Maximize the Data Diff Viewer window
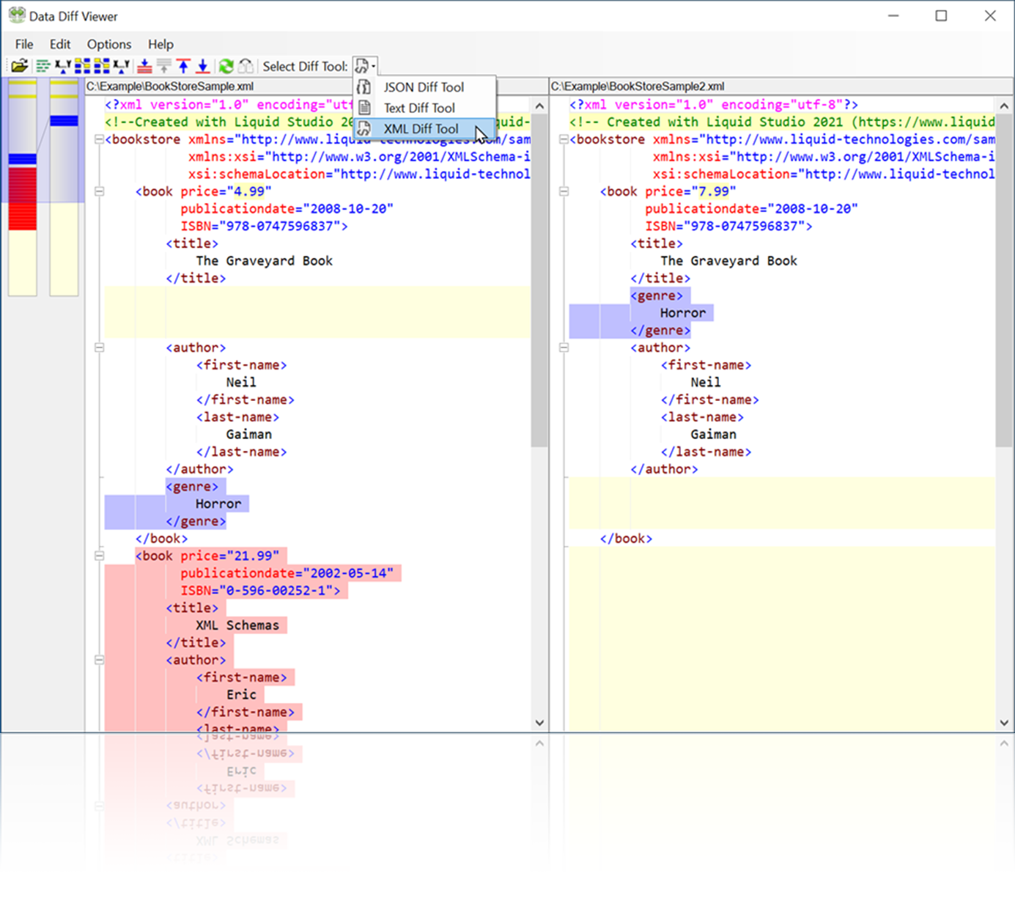Image resolution: width=1015 pixels, height=909 pixels. click(x=942, y=15)
